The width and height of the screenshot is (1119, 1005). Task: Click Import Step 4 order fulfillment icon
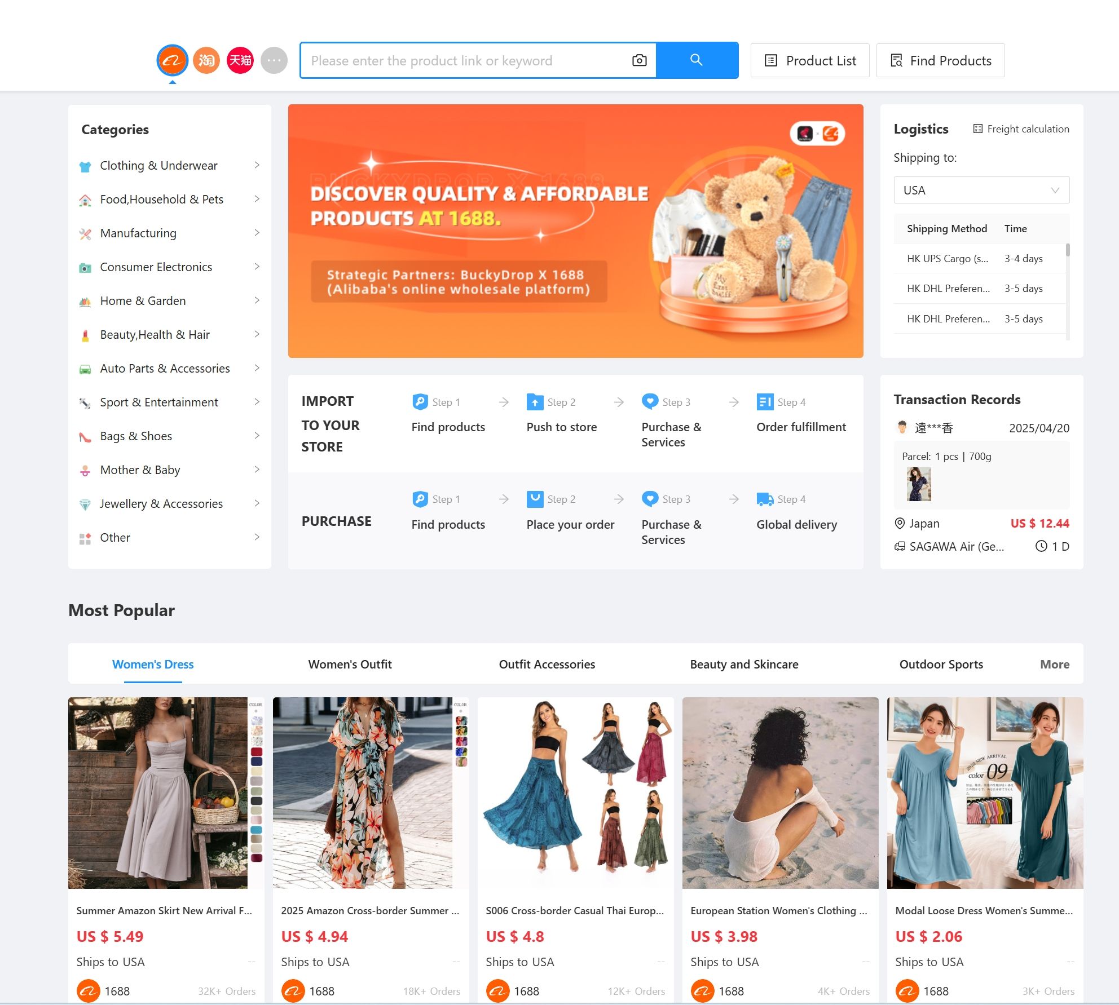click(765, 402)
